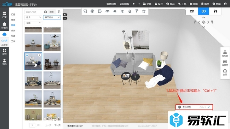Select the rocking chair combo thumbnail
Image resolution: width=230 pixels, height=129 pixels.
pos(52,61)
